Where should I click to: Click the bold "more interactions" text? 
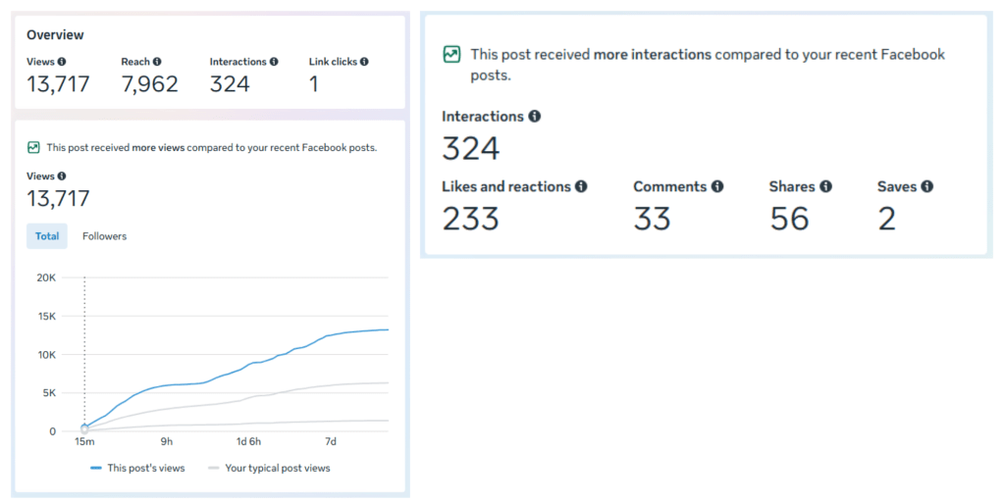pyautogui.click(x=652, y=55)
